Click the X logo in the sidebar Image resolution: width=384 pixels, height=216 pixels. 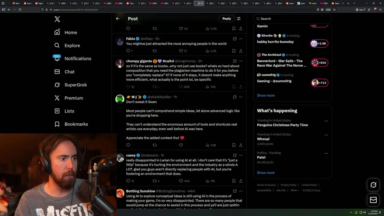(x=57, y=19)
